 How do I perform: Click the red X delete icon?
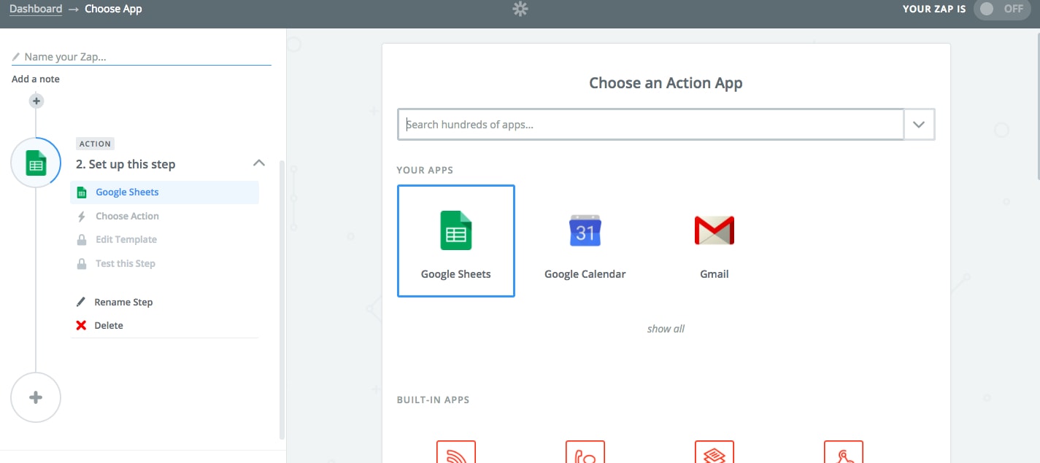pyautogui.click(x=81, y=325)
